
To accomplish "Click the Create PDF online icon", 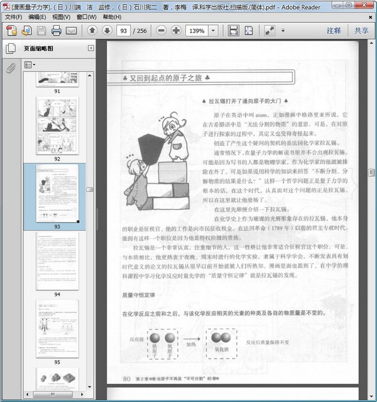I will tap(11, 30).
